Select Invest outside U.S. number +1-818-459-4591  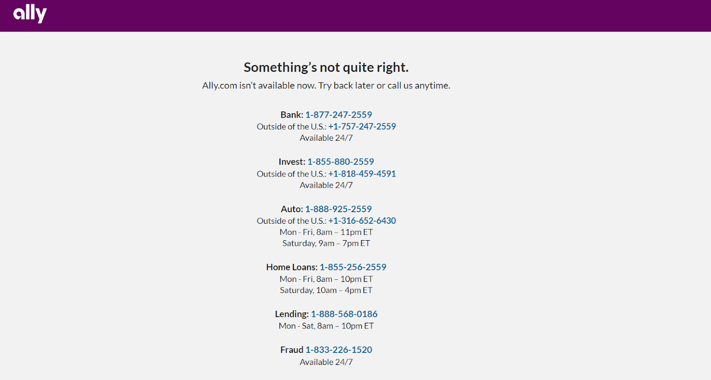coord(362,174)
